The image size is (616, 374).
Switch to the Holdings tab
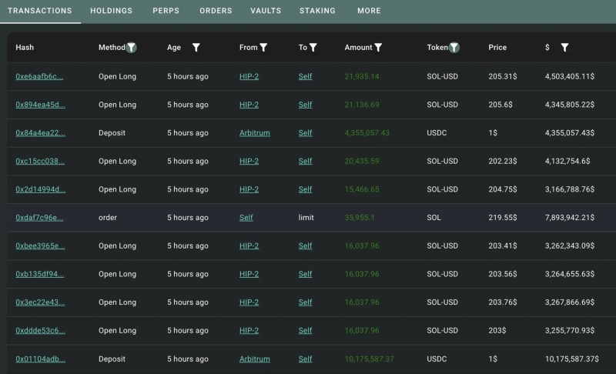(111, 12)
